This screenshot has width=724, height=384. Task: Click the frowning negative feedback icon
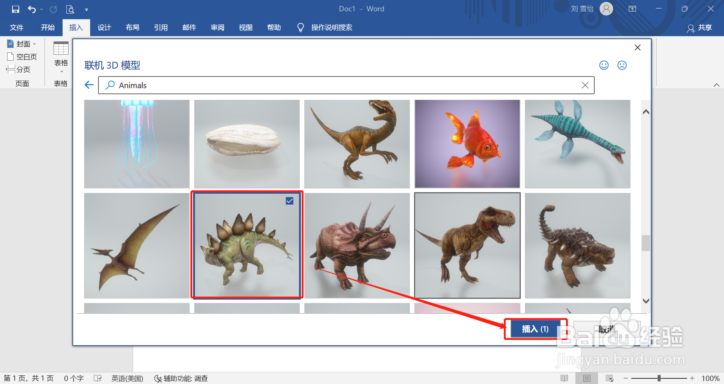[622, 65]
